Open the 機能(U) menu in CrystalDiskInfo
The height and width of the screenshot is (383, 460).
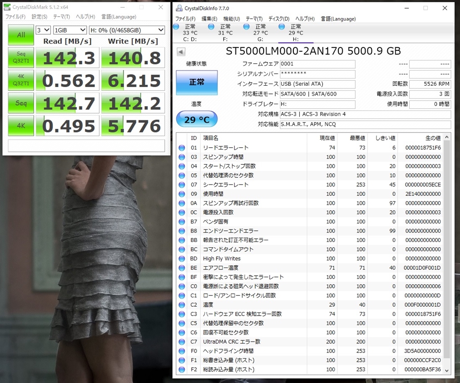pos(231,19)
